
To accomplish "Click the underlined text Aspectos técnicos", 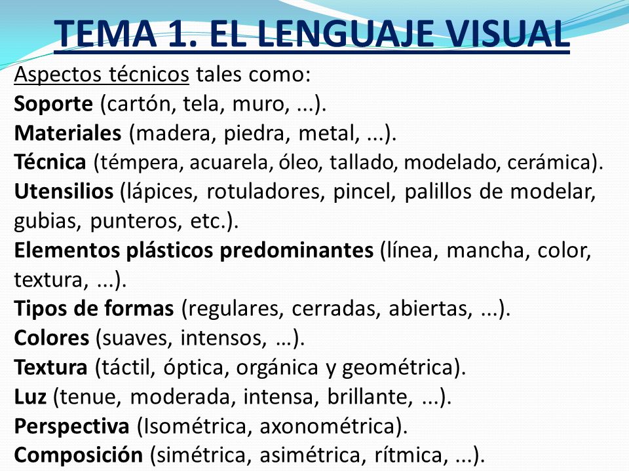I will point(102,75).
